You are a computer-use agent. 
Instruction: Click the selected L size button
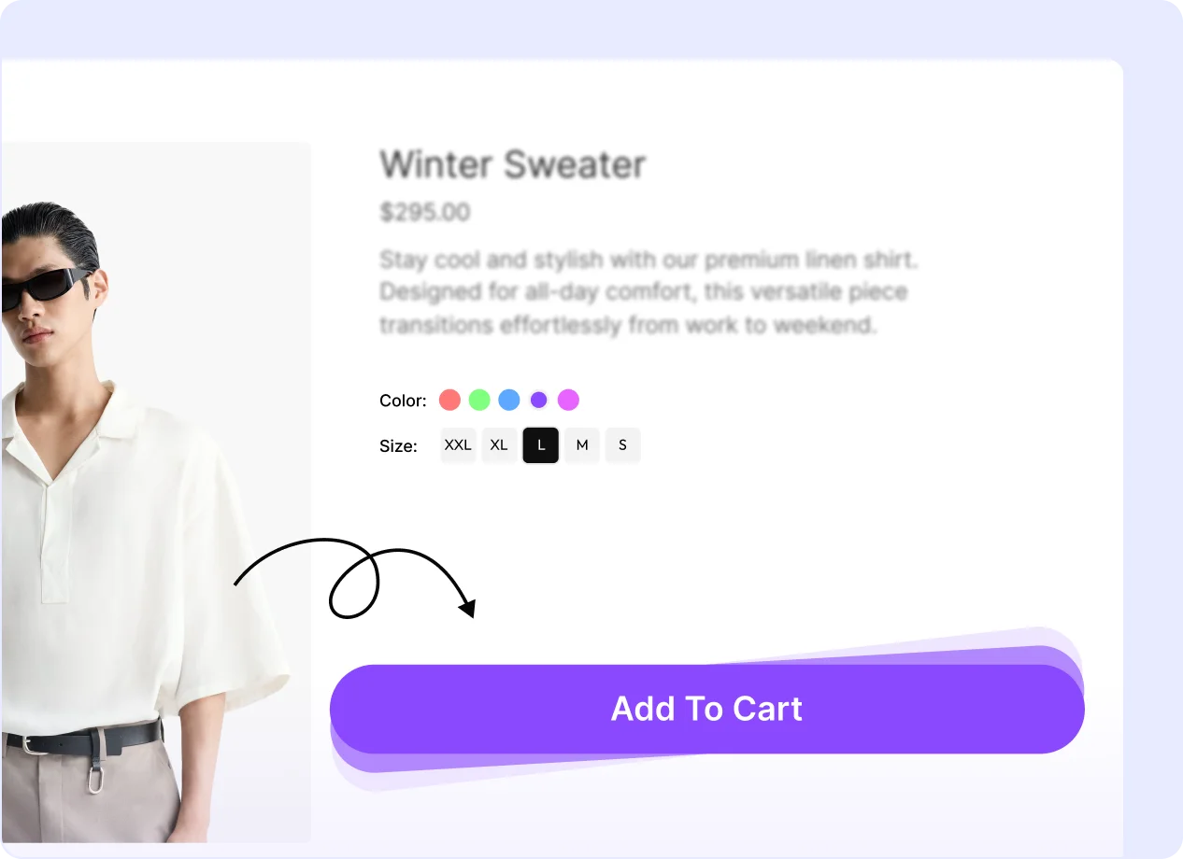[541, 445]
